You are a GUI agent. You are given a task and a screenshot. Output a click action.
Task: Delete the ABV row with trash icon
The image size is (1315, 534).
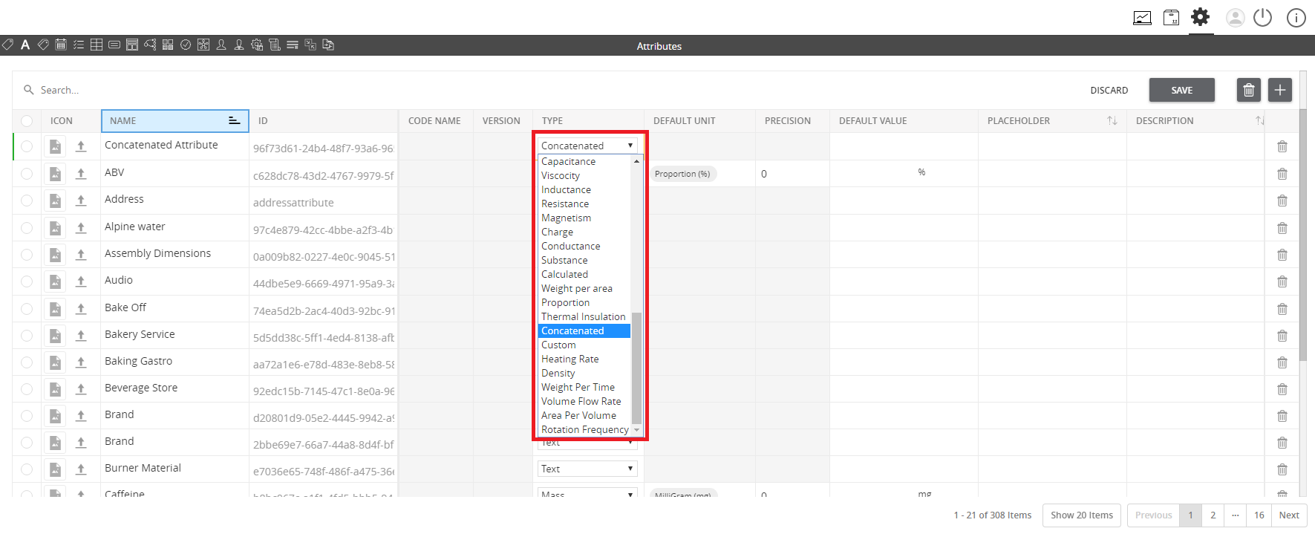coord(1282,174)
